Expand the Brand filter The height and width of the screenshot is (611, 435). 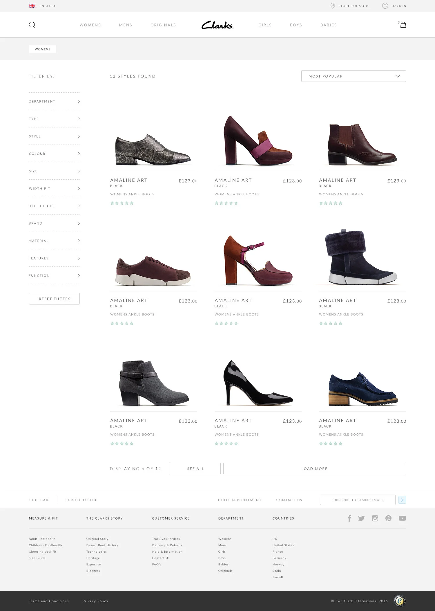pyautogui.click(x=54, y=223)
